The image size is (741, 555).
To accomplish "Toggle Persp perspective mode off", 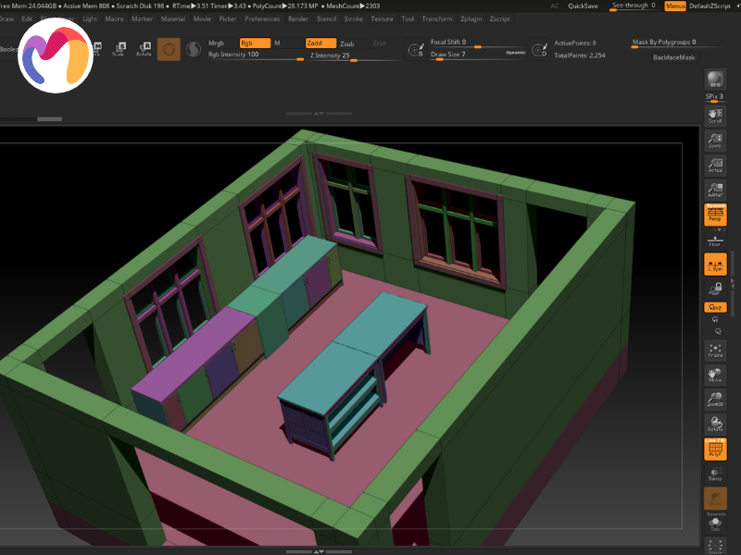I will click(715, 215).
